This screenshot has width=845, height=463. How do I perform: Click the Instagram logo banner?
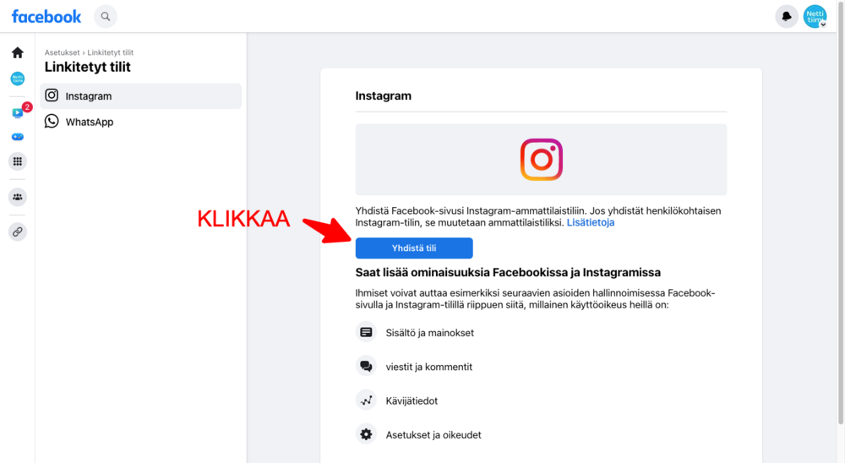[541, 160]
